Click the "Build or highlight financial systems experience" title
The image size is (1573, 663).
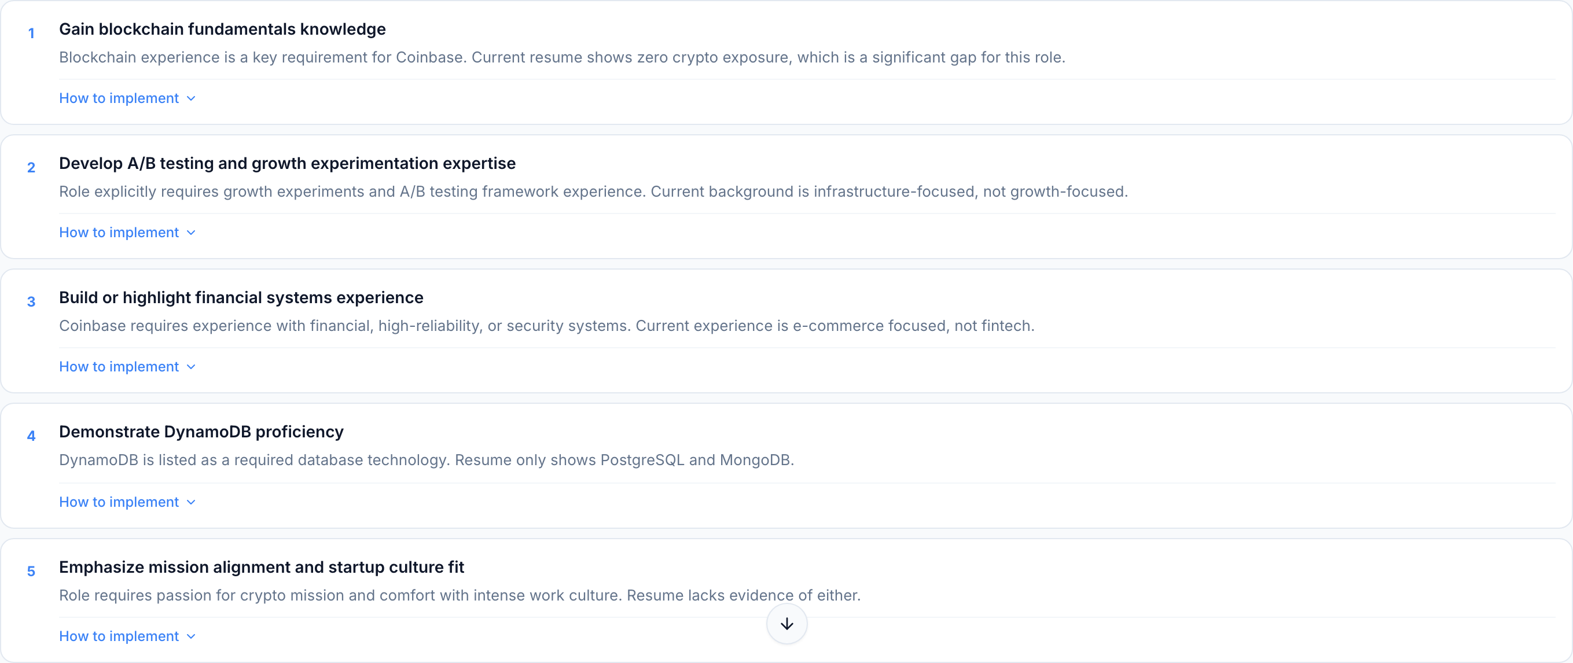click(x=241, y=297)
